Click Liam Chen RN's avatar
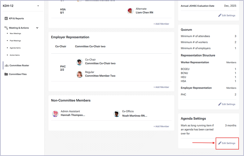The width and height of the screenshot is (244, 156). (x=130, y=11)
